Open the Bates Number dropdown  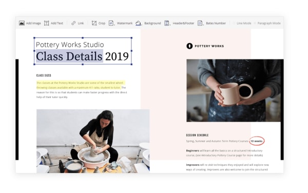[211, 23]
